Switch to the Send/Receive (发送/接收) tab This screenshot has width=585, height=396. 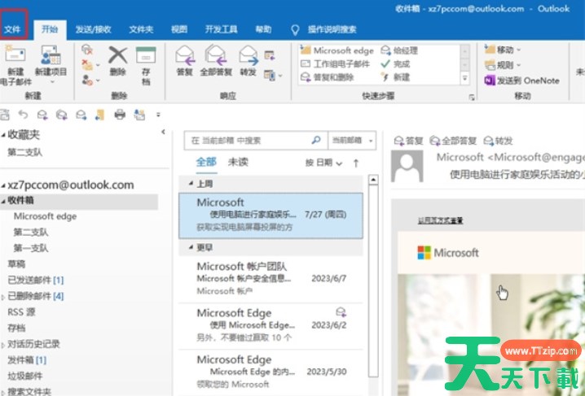coord(94,29)
